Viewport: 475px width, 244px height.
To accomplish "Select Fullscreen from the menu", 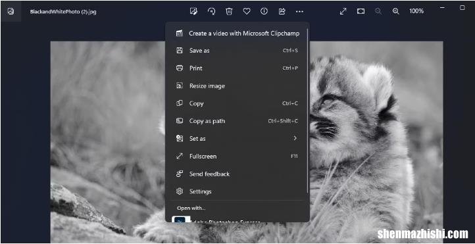I will point(238,157).
